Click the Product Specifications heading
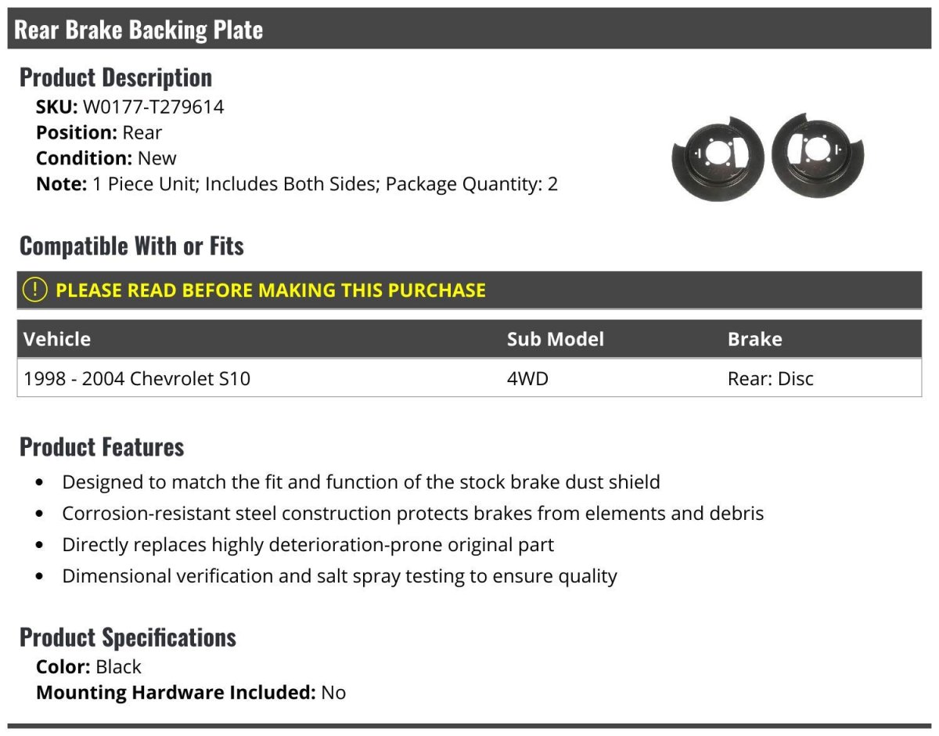 point(128,637)
